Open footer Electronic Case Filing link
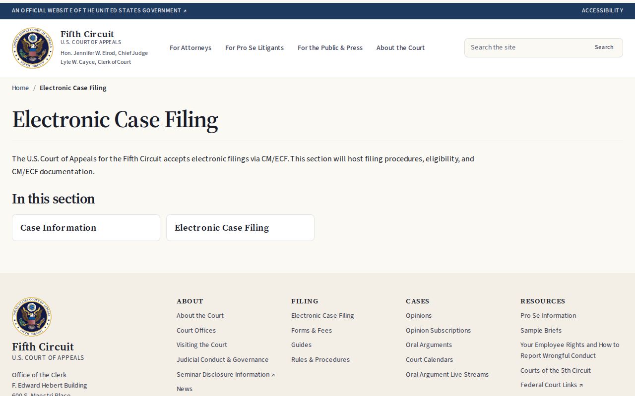Screen dimensions: 635x396 [x=322, y=315]
